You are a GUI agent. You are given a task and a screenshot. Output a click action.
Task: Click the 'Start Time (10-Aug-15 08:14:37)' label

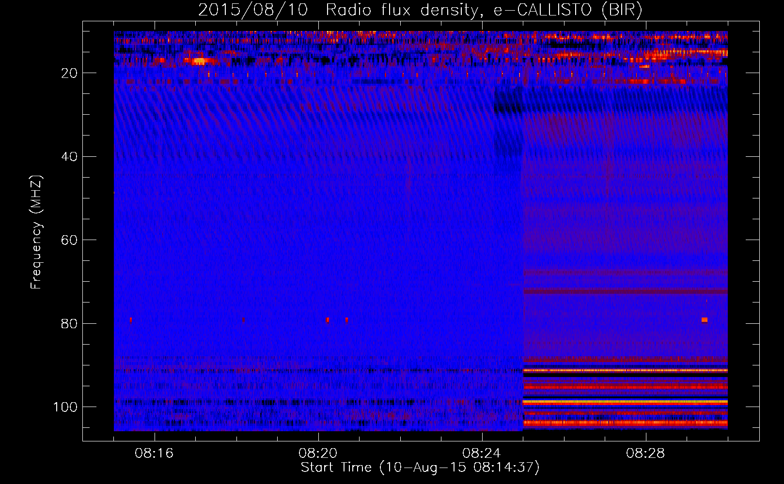click(420, 468)
